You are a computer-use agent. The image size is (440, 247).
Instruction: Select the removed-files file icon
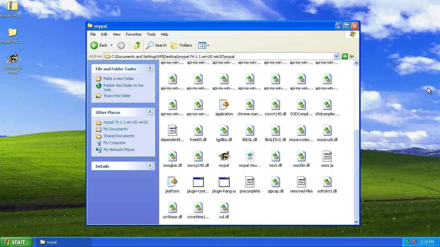(x=301, y=182)
